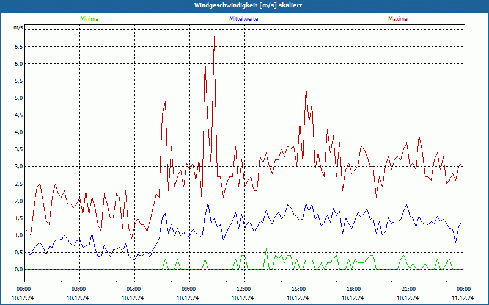The height and width of the screenshot is (305, 489).
Task: Click the 03:00 time axis label
Action: 79,289
